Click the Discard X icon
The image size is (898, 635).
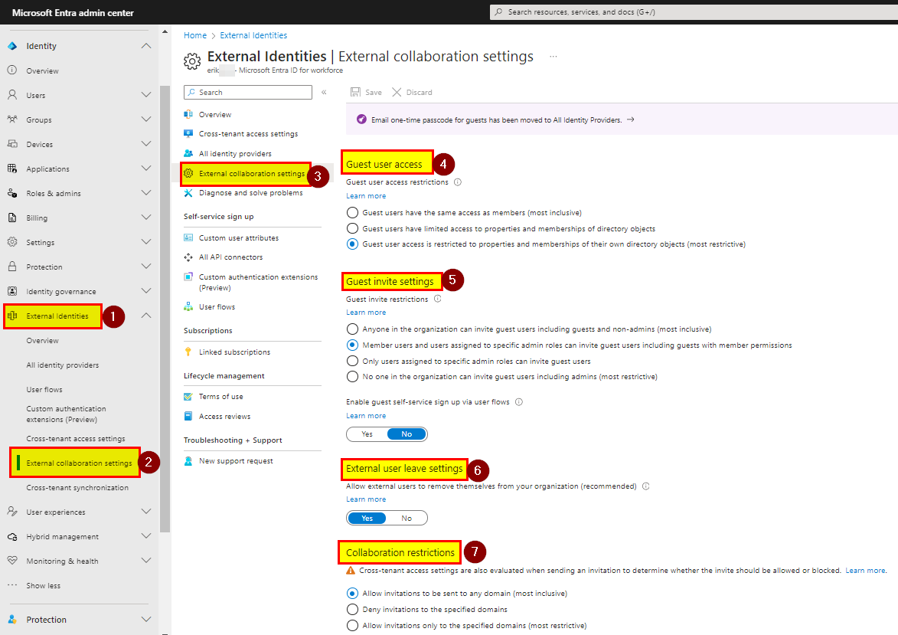[x=397, y=92]
